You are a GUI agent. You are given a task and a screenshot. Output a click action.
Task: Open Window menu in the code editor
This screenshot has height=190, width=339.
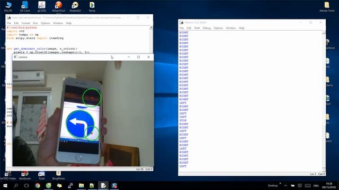(x=58, y=23)
